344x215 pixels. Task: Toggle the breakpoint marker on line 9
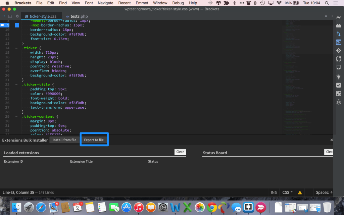tap(3, 25)
